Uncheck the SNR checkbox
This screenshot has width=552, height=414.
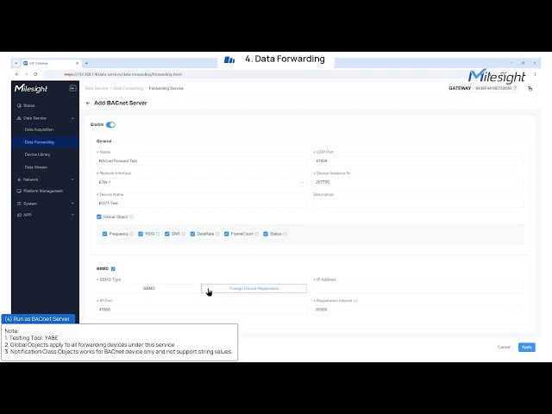pos(167,234)
